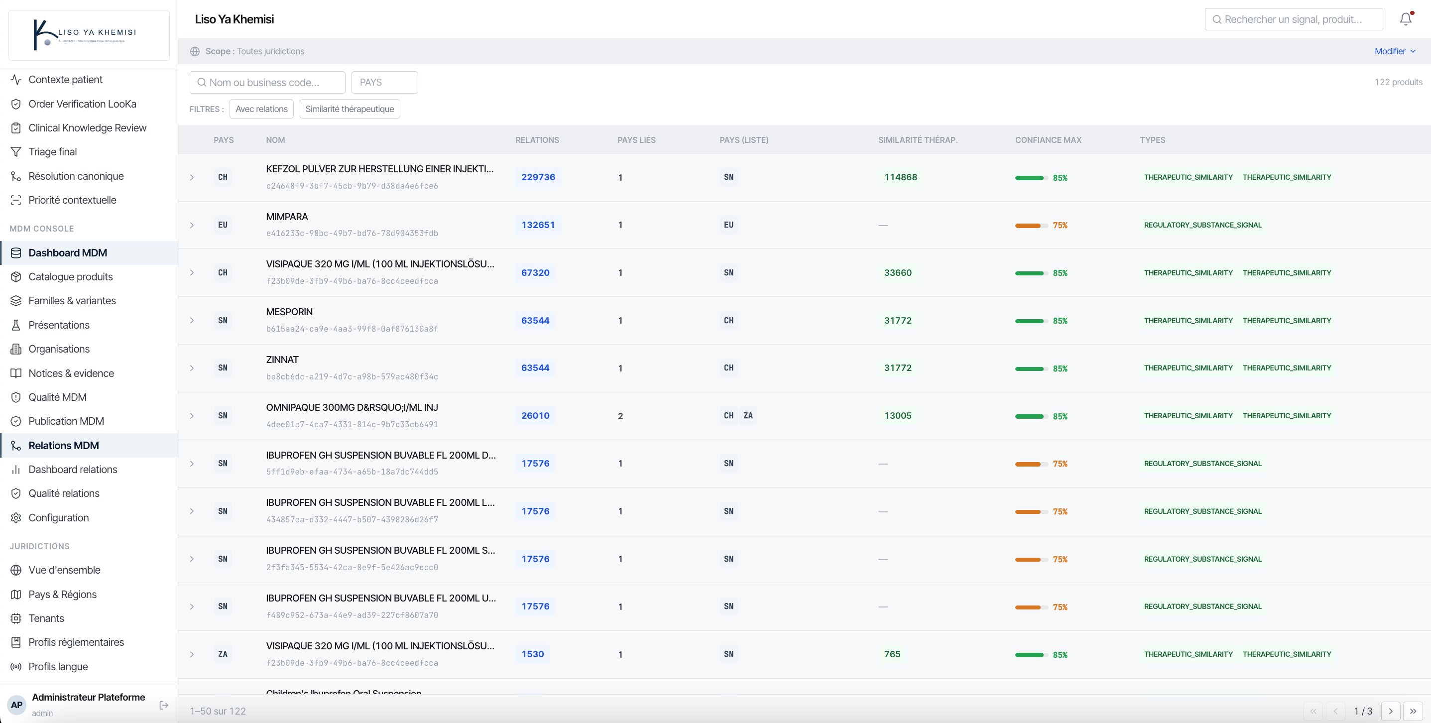Open relations count 26010 for OMNIPAQUE
The height and width of the screenshot is (723, 1431).
tap(535, 416)
